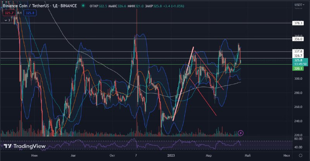This screenshot has width=310, height=161.
Task: Click the Мар label on time axis
Action: pyautogui.click(x=208, y=156)
